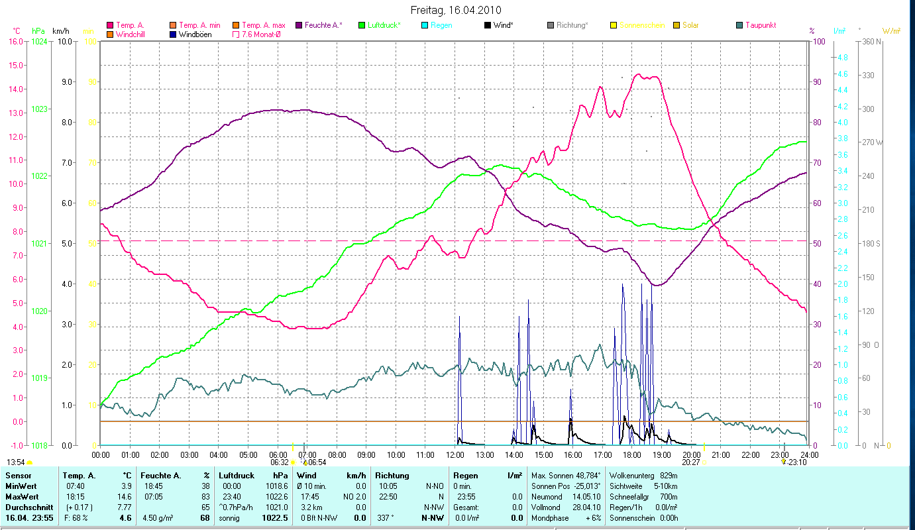This screenshot has height=530, width=915.
Task: Click the 7.6 Monat-Ø legend swatch
Action: [x=236, y=34]
